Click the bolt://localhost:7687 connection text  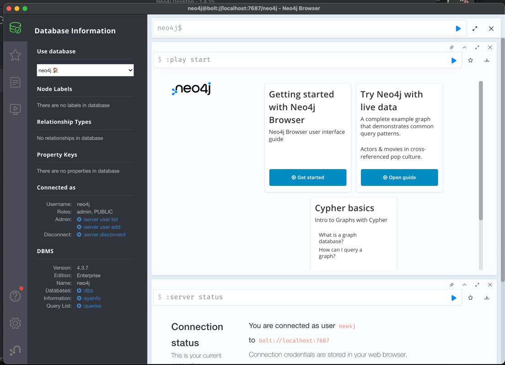294,340
